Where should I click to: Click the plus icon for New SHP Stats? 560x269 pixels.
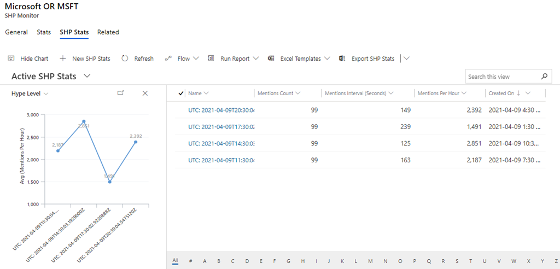point(63,59)
